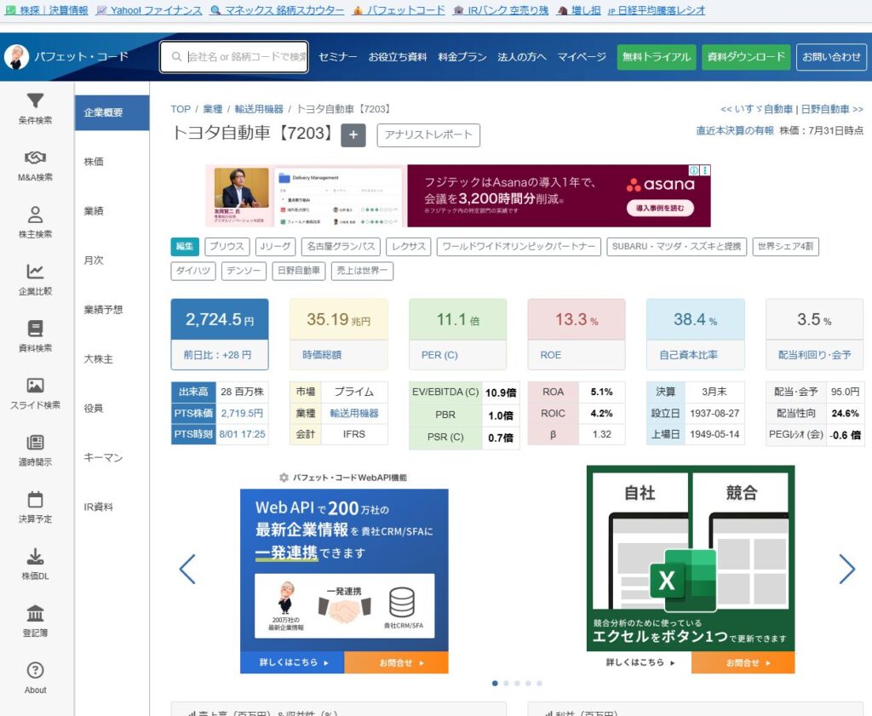Image resolution: width=872 pixels, height=716 pixels.
Task: Open M&A検索 handshake icon
Action: [35, 158]
